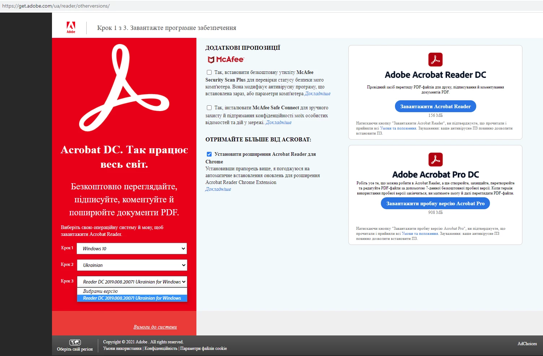This screenshot has width=543, height=356.
Task: Collapse the Крок 3 version dropdown
Action: pyautogui.click(x=132, y=282)
